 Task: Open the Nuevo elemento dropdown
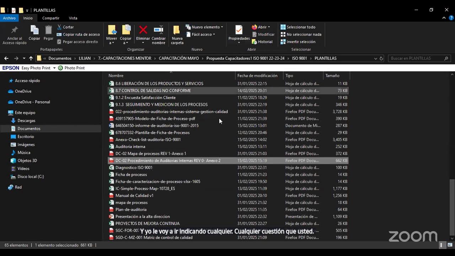[x=204, y=27]
